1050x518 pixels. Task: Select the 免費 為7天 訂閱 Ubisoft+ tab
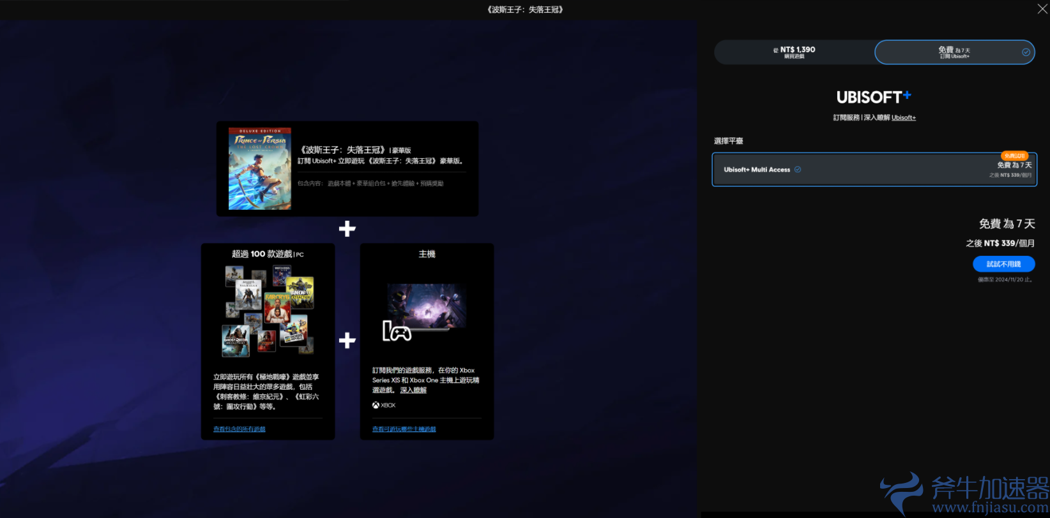pos(954,52)
